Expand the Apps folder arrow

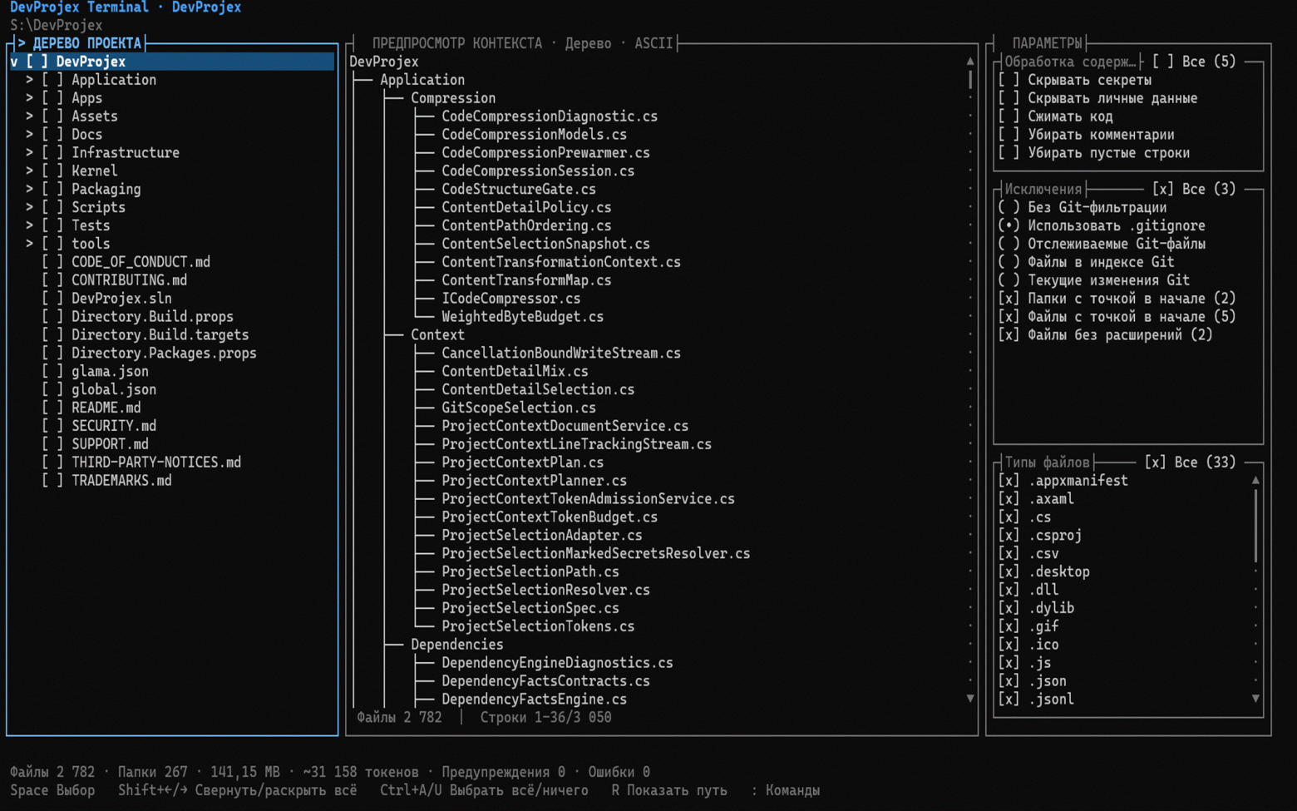tap(29, 98)
